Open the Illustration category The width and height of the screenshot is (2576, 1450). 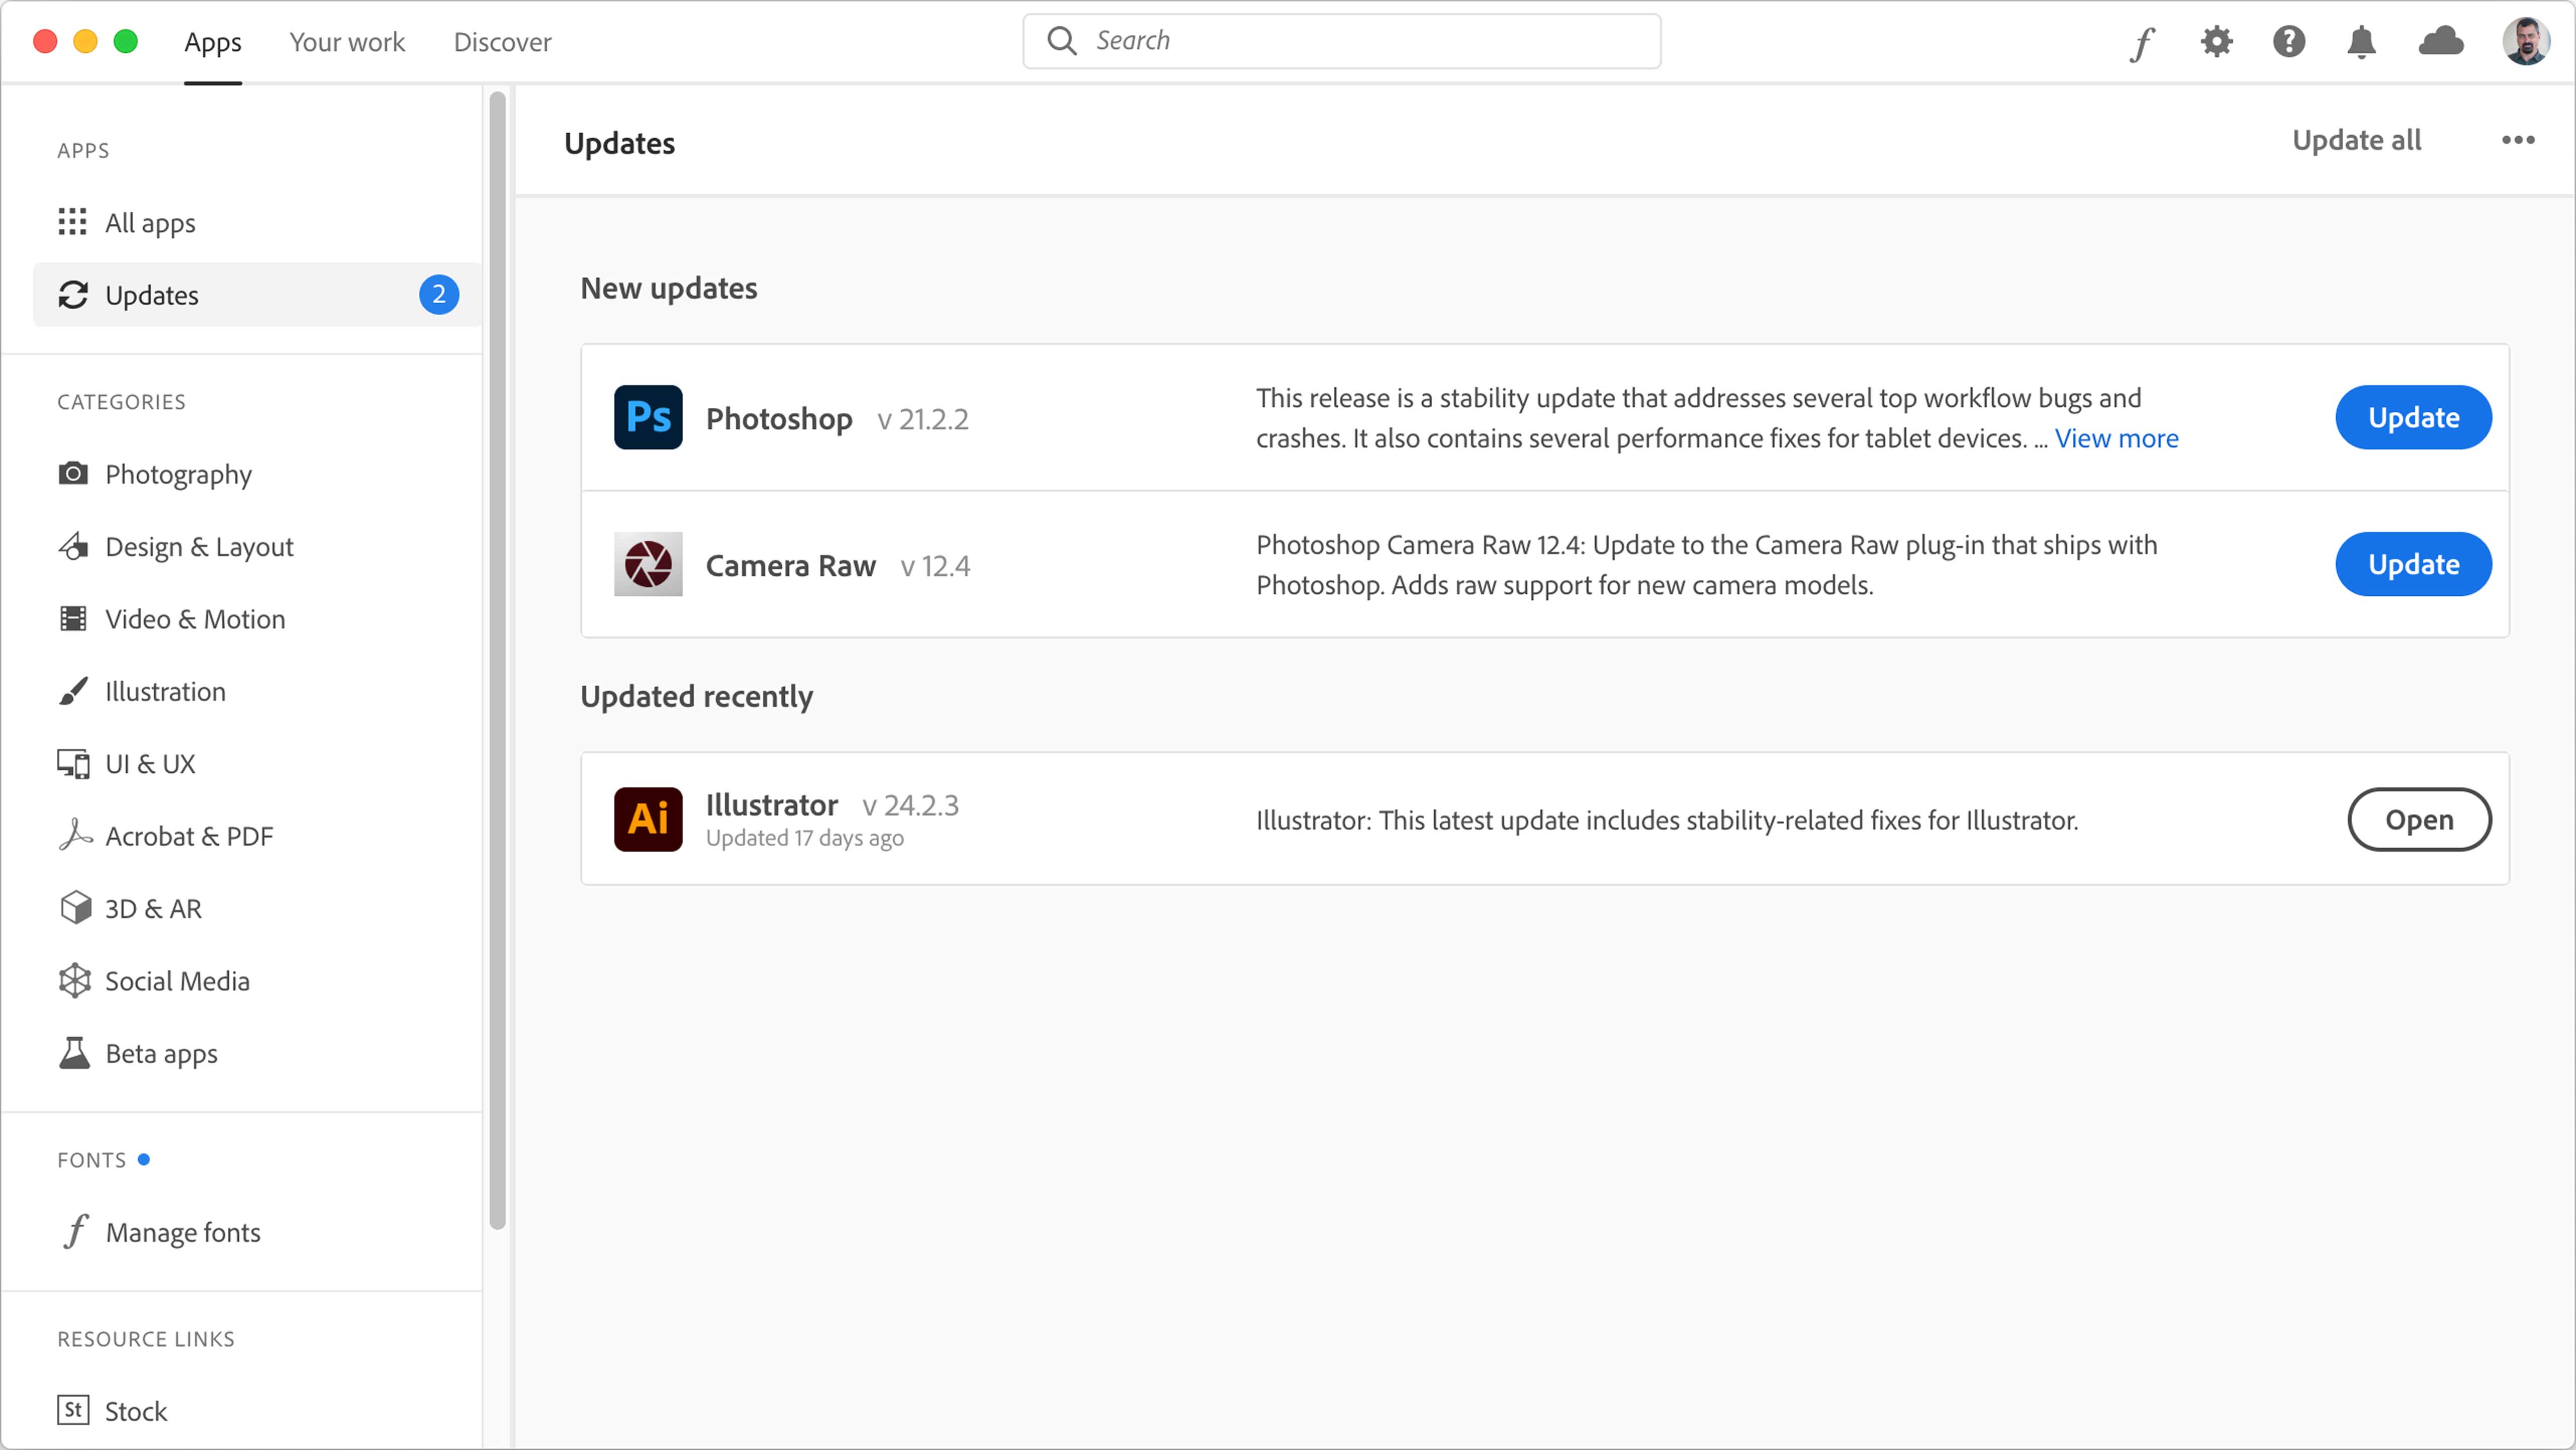click(x=258, y=691)
